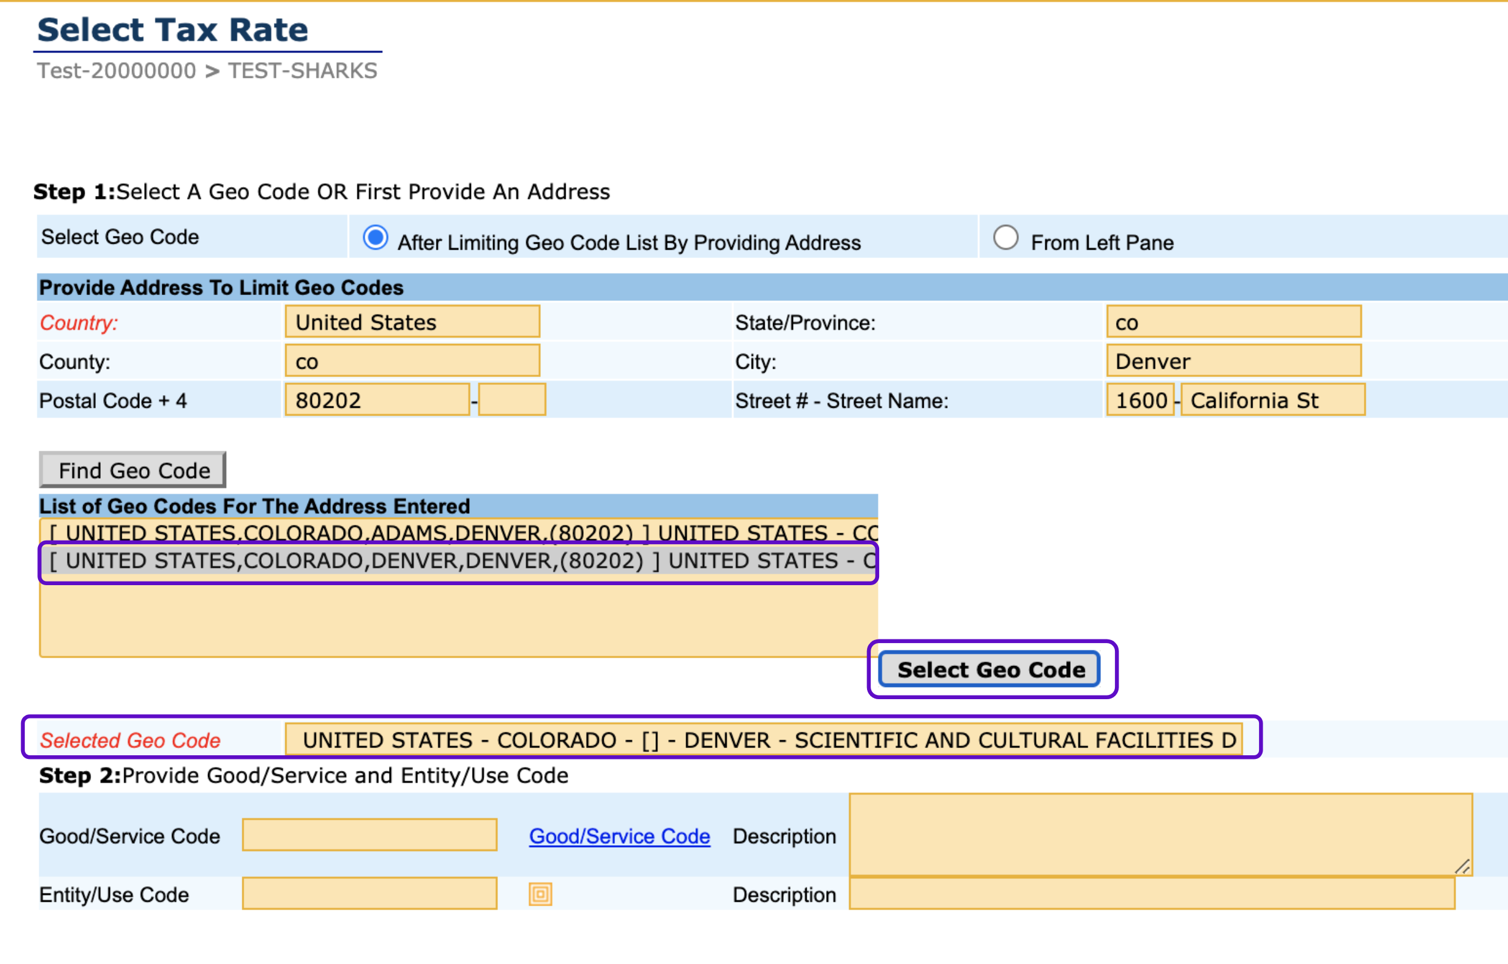Select 'After Limiting Geo Code List' radio
1508x964 pixels.
click(375, 238)
